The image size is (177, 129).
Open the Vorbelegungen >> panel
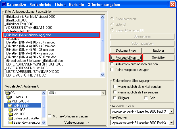[x=77, y=123]
